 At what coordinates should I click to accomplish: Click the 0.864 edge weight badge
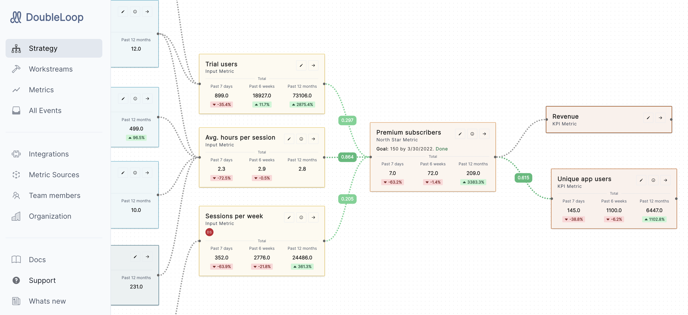coord(347,157)
